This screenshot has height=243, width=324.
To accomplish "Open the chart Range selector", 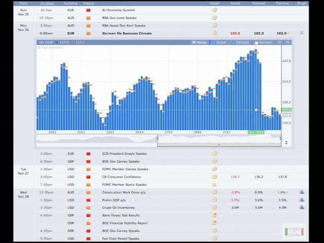I will [199, 43].
